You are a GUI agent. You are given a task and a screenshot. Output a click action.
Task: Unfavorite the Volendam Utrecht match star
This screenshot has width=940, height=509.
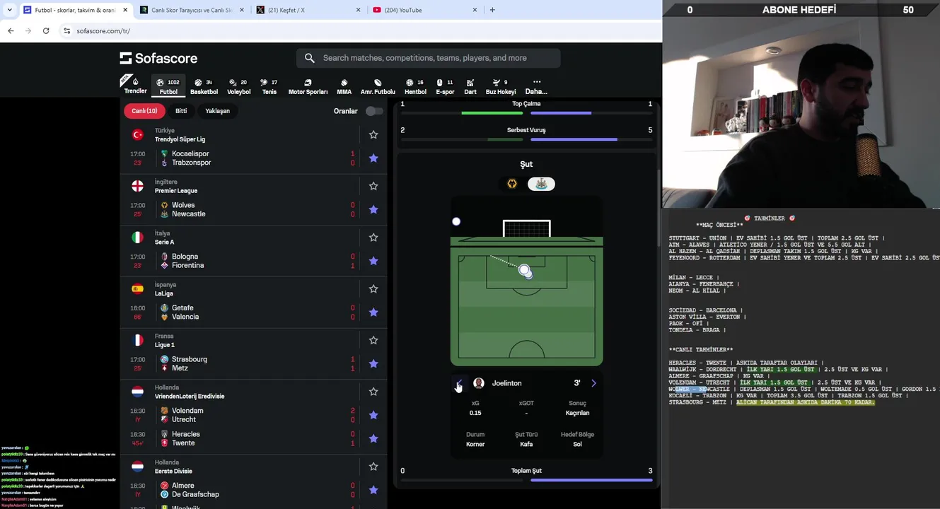[x=373, y=415]
